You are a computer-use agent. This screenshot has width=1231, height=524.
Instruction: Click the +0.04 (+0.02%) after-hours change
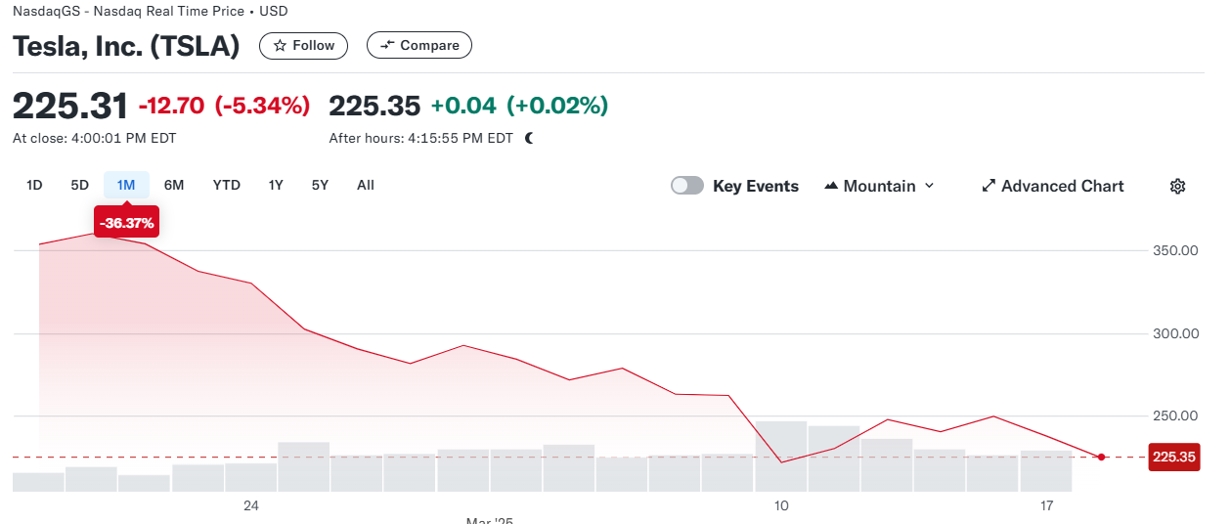pos(519,105)
